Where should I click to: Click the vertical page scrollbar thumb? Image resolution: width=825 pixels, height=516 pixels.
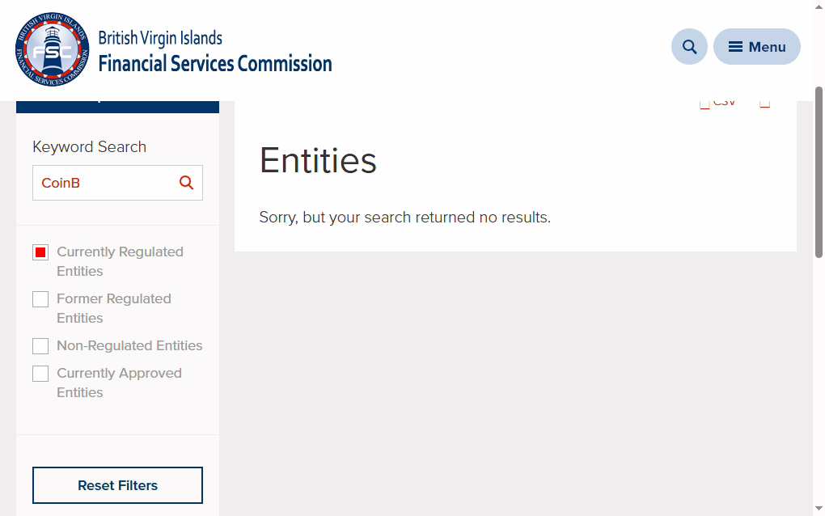[x=819, y=172]
